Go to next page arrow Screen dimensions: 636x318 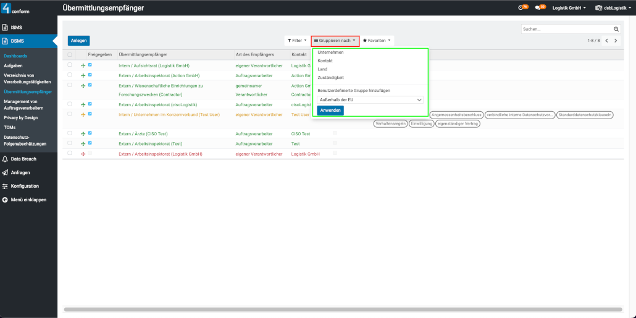[x=615, y=41]
